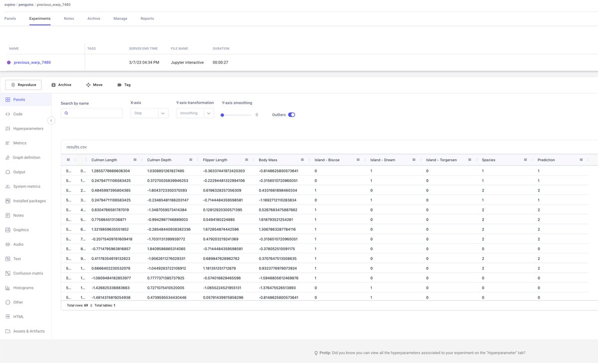Open the Prediction column options

pos(581,160)
